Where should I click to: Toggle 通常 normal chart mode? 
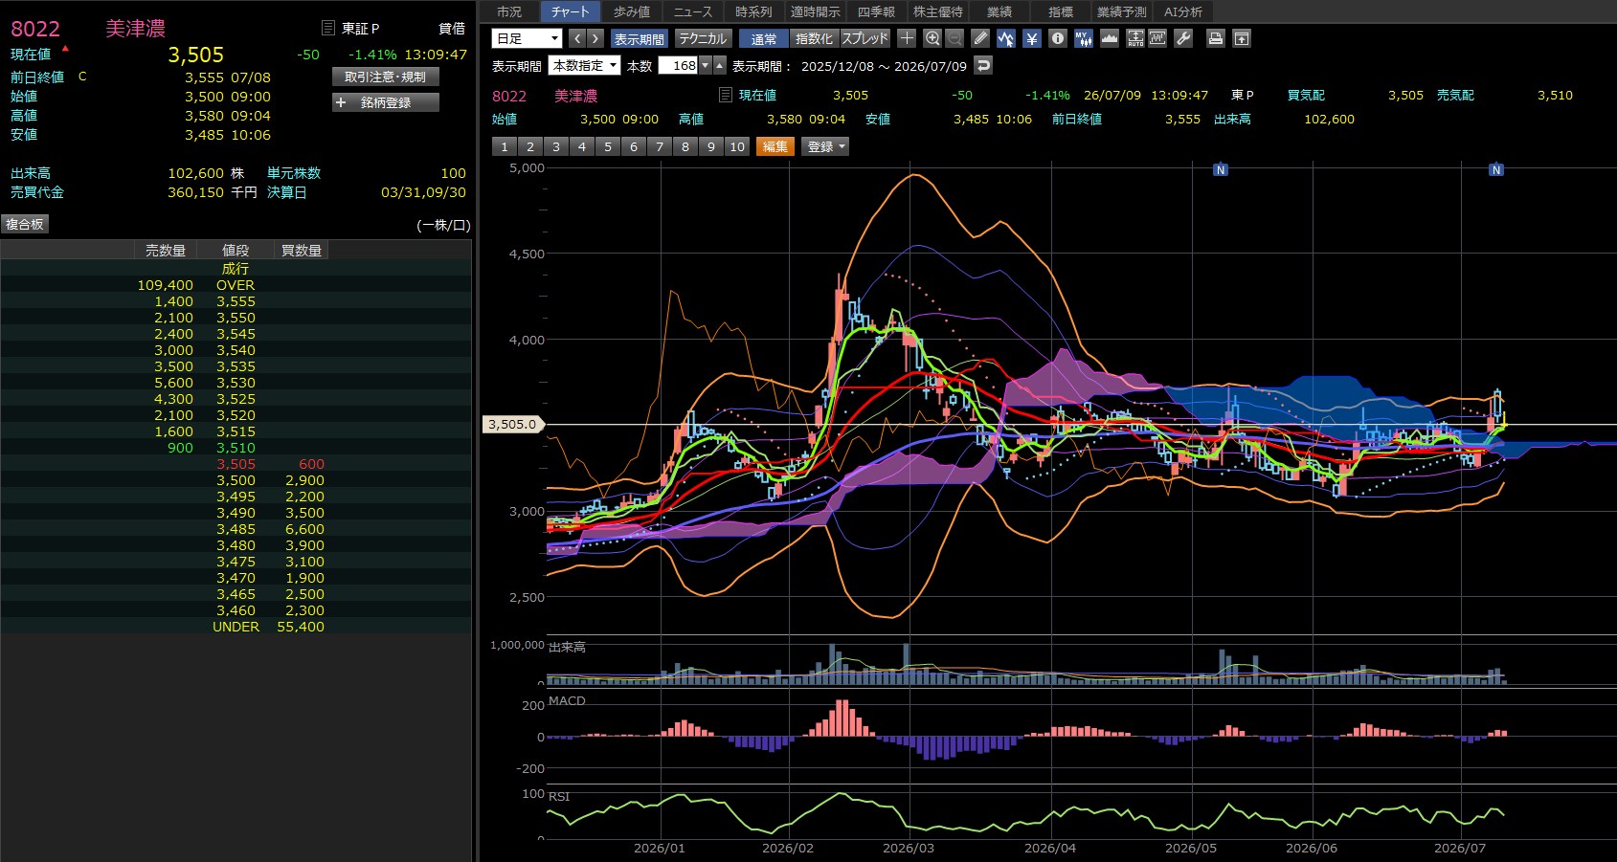click(x=764, y=38)
